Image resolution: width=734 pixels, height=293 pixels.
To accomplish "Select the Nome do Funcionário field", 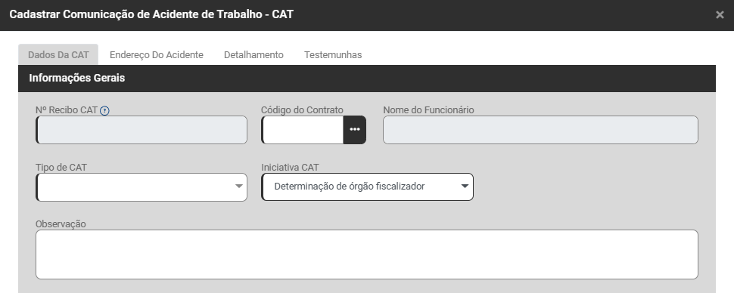I will tap(540, 130).
